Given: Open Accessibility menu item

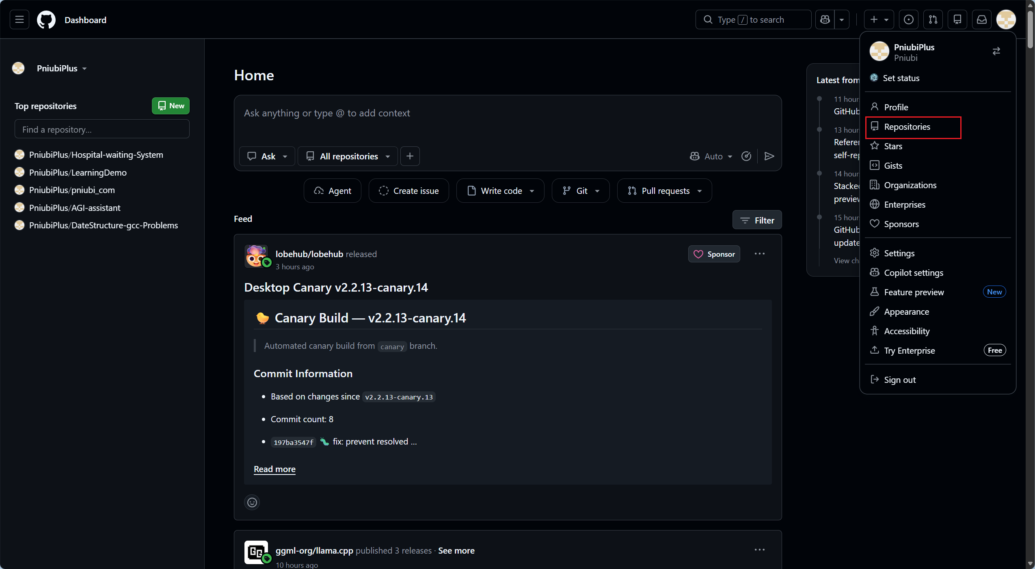Looking at the screenshot, I should (938, 331).
